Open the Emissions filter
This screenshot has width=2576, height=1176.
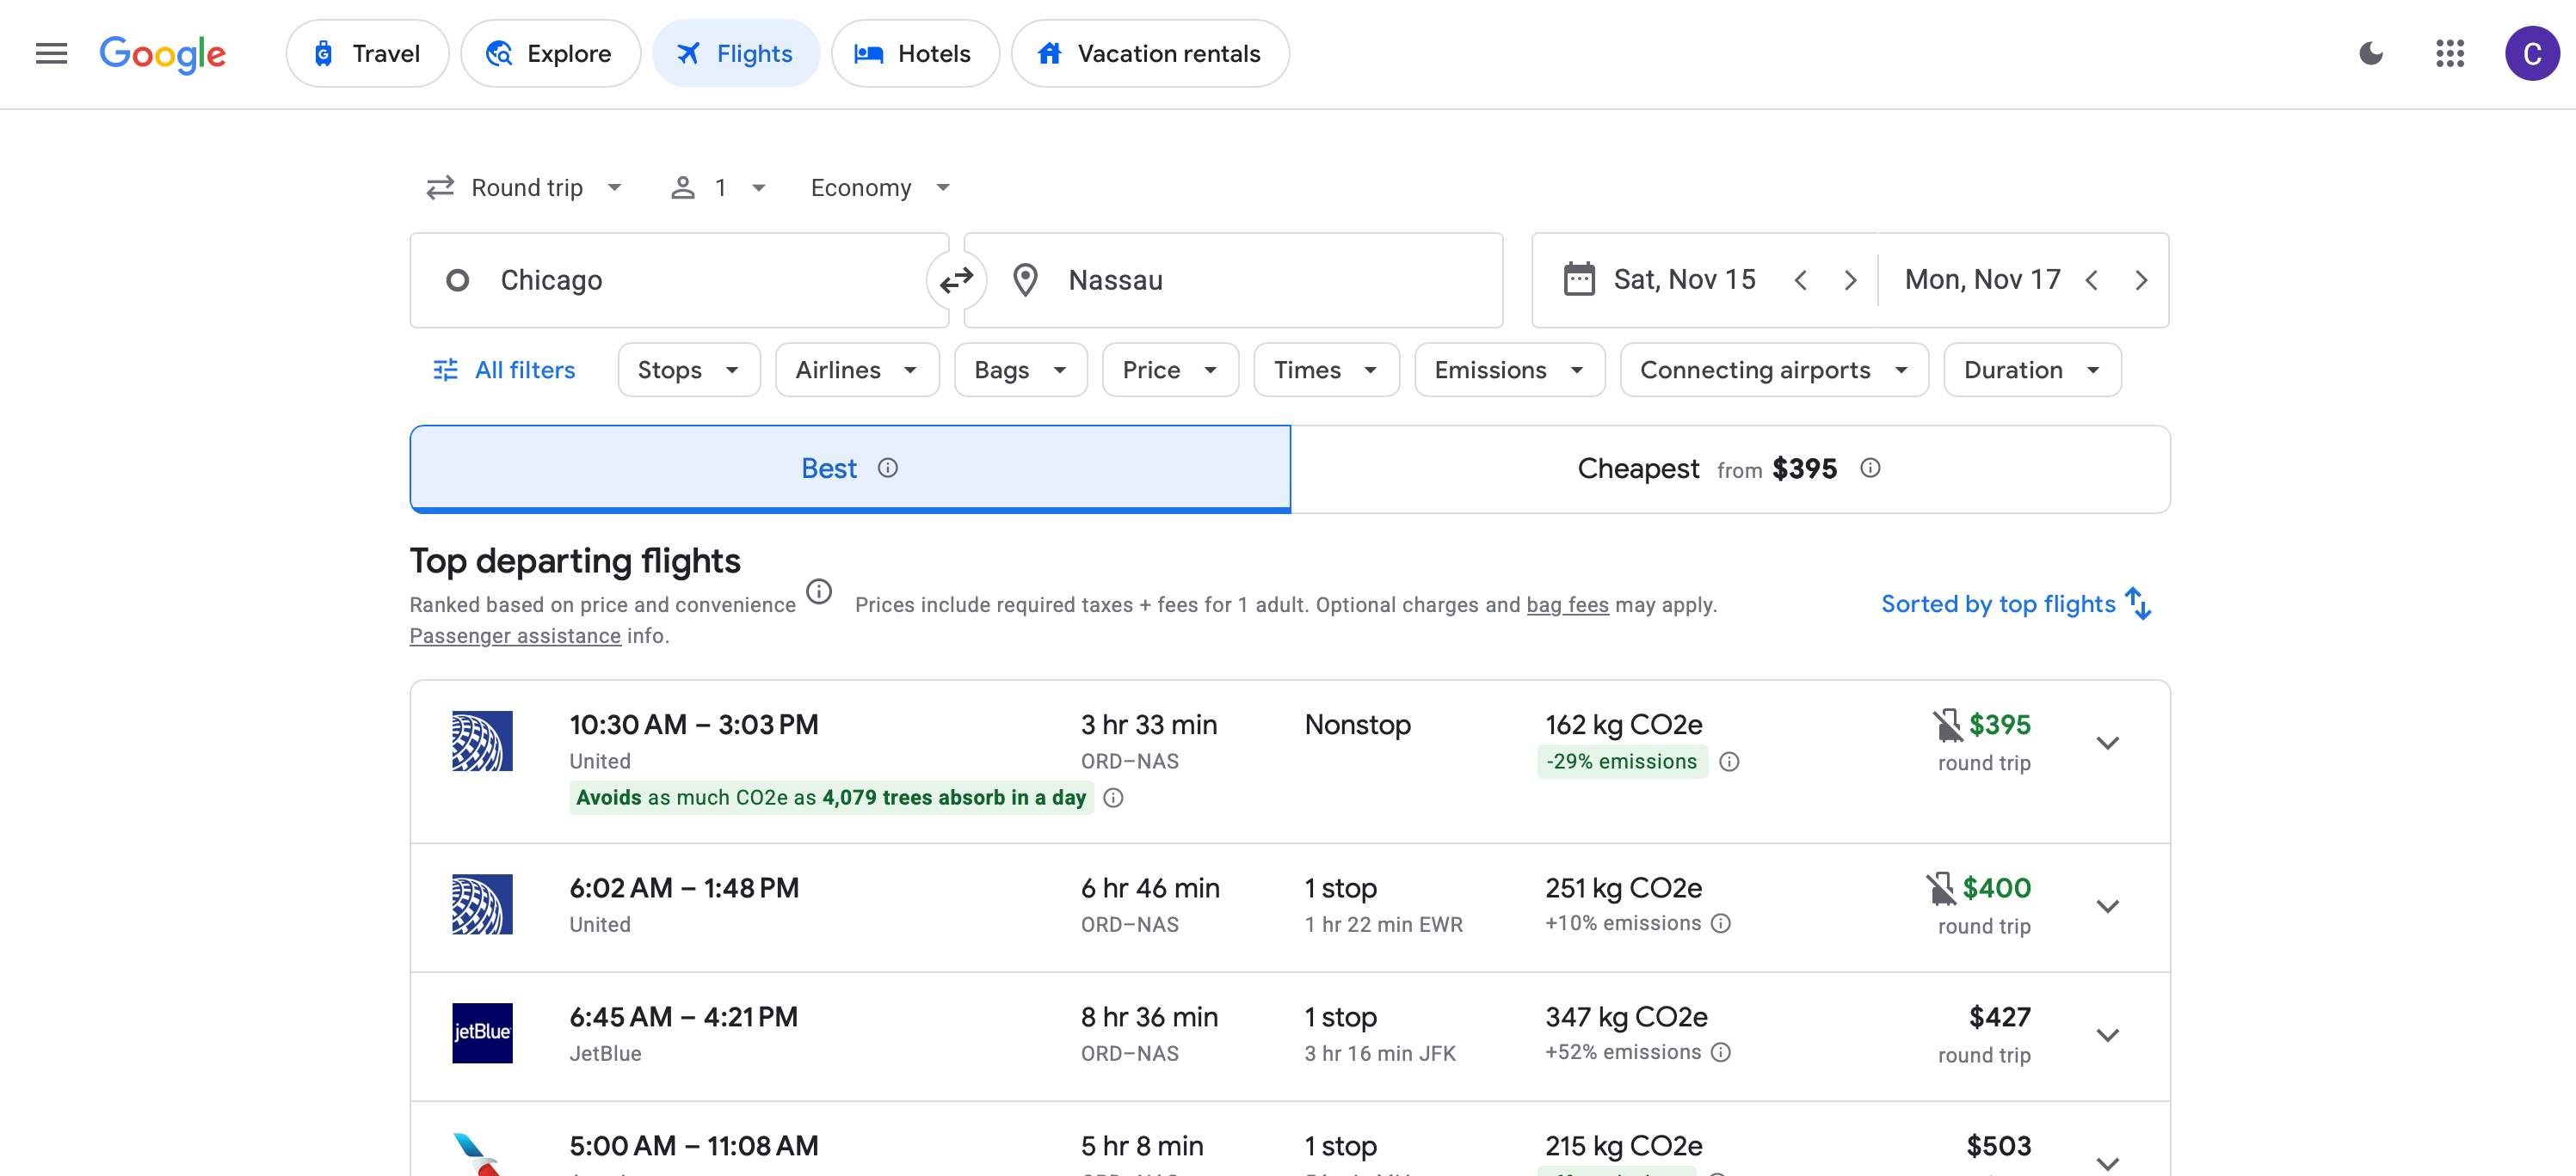(1510, 371)
